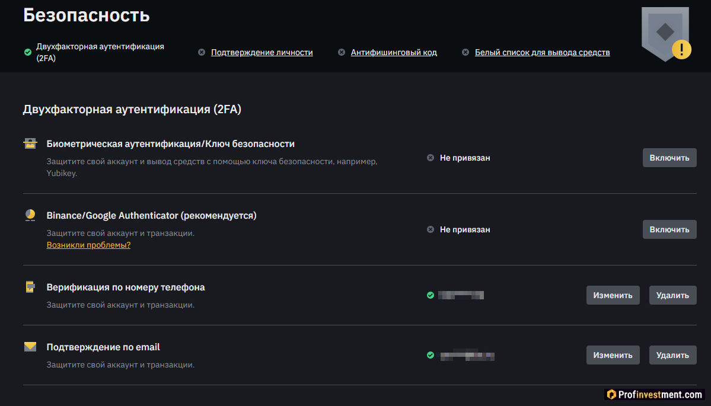
Task: Open the Подтверждение личности link
Action: [x=262, y=52]
